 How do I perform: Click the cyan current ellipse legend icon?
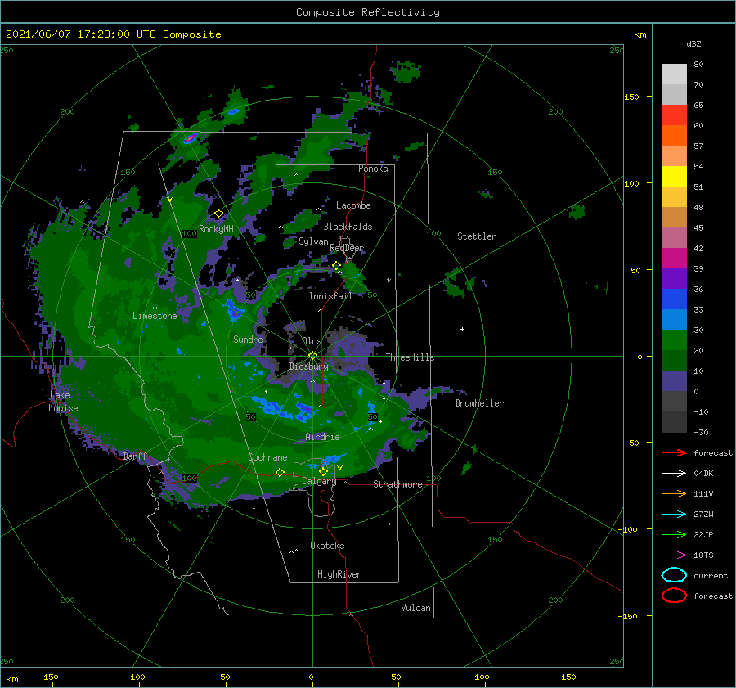(x=674, y=575)
